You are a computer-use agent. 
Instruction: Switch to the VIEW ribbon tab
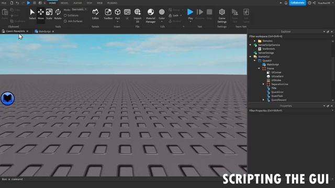(99, 3)
